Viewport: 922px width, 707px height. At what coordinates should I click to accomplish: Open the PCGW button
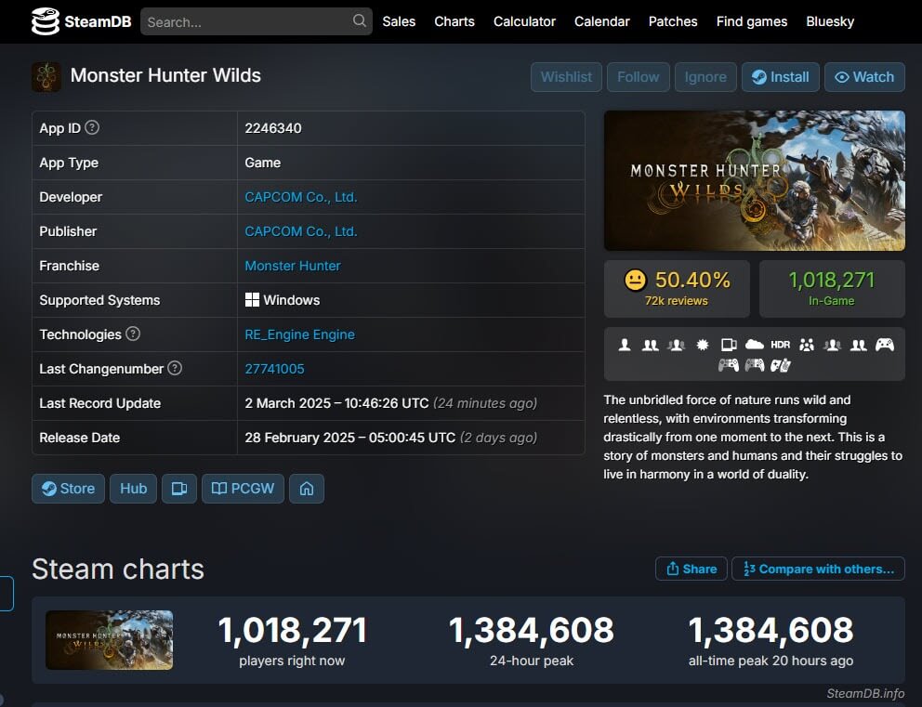coord(243,489)
